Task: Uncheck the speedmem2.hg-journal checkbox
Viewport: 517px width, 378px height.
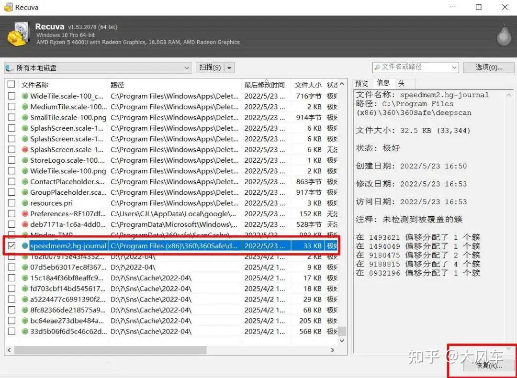Action: (11, 245)
